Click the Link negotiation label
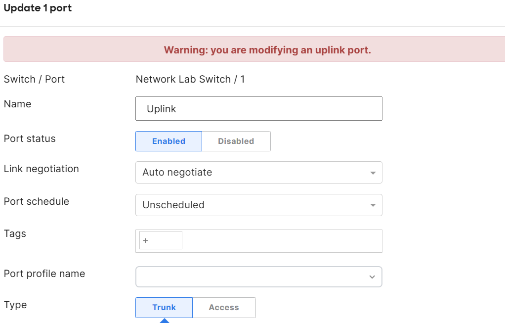This screenshot has width=505, height=323. [x=41, y=169]
